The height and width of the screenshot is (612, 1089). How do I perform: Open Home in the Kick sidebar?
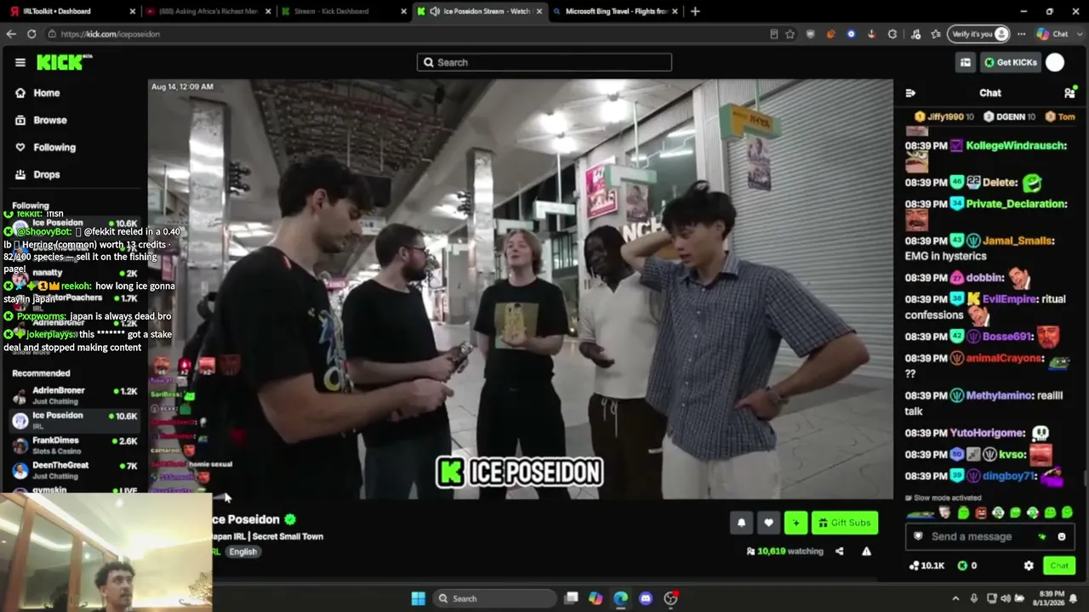47,93
